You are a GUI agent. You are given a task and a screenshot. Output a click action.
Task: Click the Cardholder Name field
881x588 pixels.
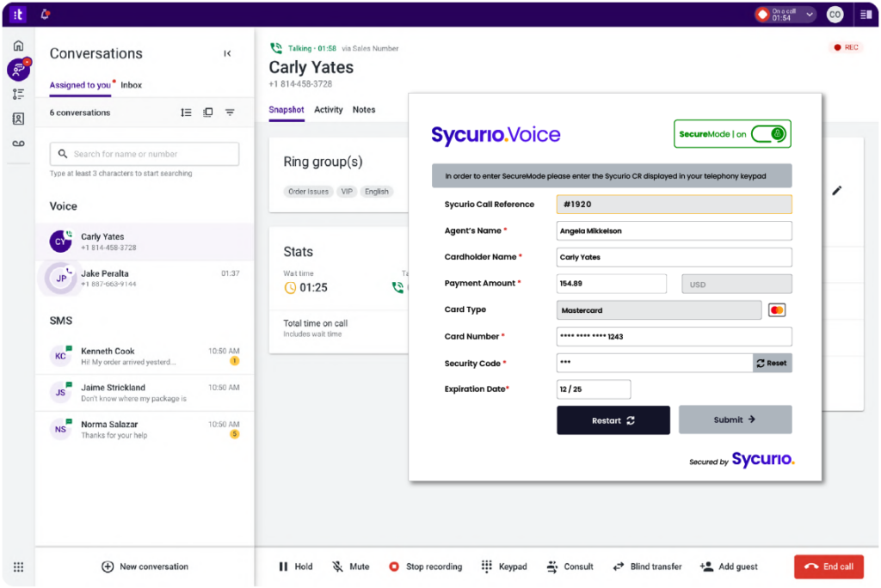coord(674,257)
